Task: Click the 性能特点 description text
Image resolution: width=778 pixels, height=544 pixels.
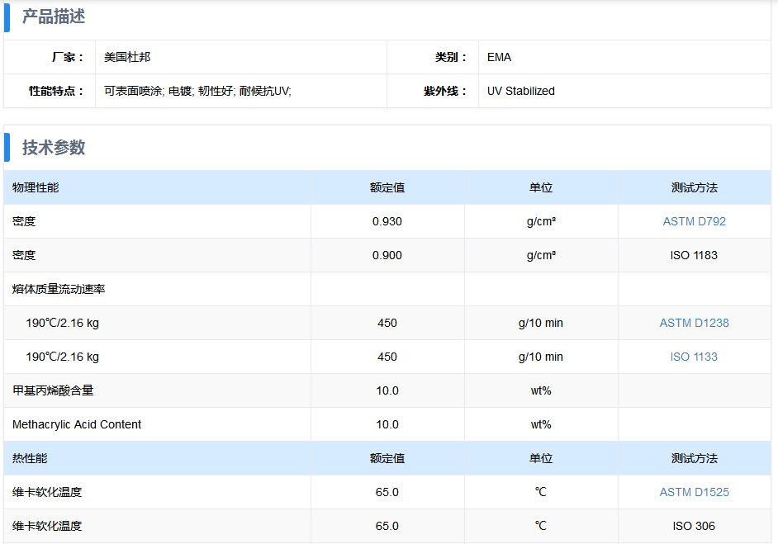Action: pyautogui.click(x=197, y=91)
